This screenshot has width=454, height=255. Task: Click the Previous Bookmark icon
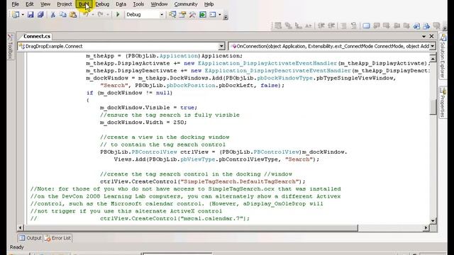click(x=377, y=25)
